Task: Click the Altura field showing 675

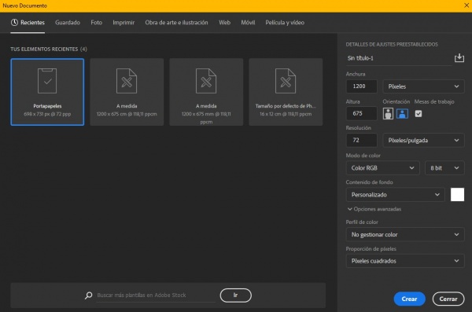Action: point(362,113)
